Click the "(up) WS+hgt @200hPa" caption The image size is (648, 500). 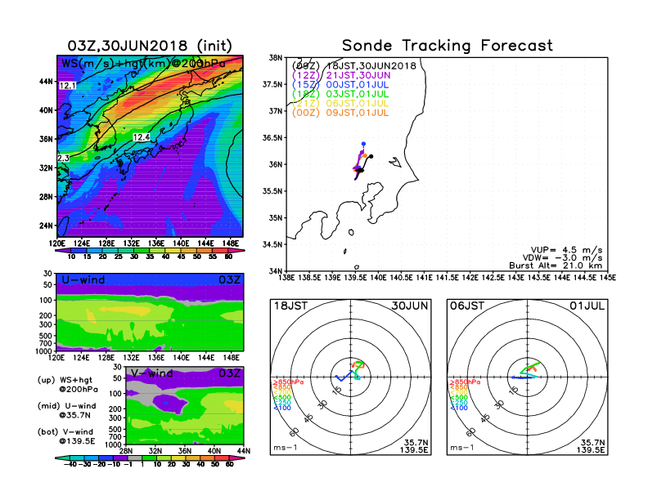tap(67, 385)
